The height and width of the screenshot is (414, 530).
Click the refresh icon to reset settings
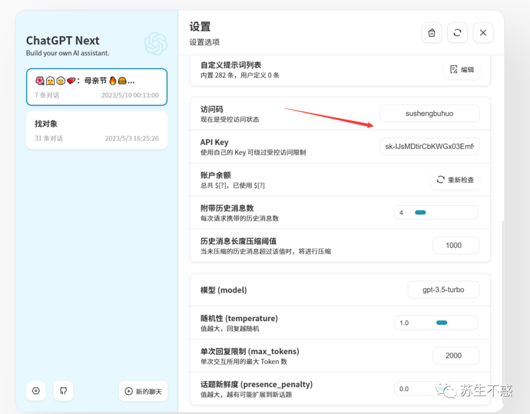[x=457, y=33]
